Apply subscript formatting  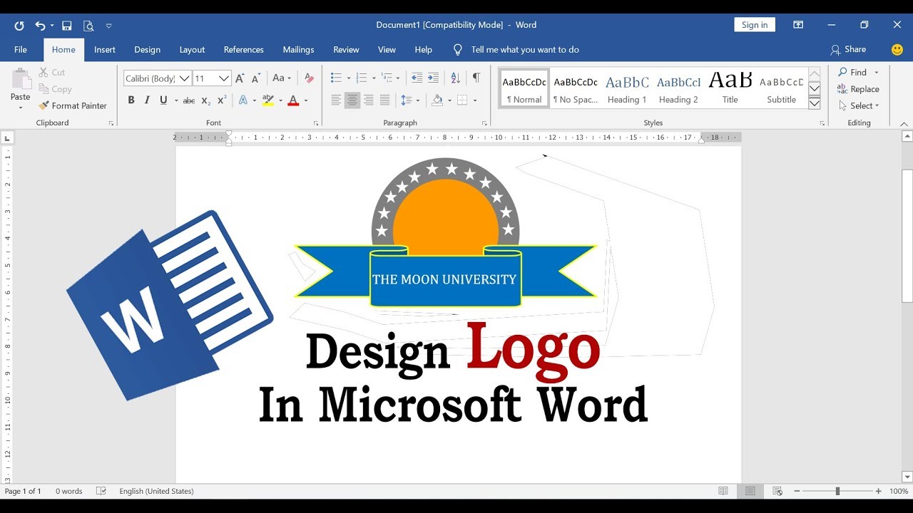coord(205,100)
